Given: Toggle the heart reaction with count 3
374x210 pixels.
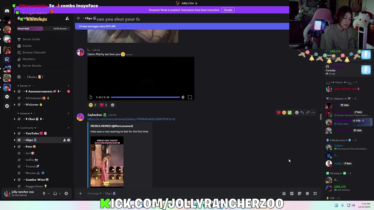Looking at the screenshot, I should point(103,105).
